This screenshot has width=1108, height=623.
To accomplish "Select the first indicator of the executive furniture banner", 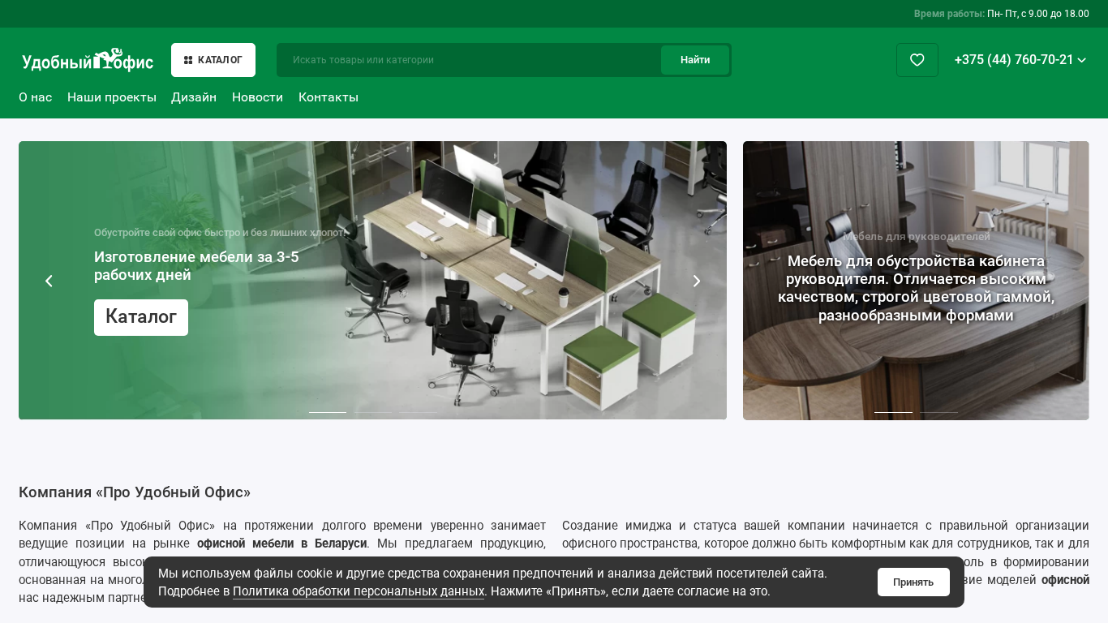I will (x=893, y=412).
